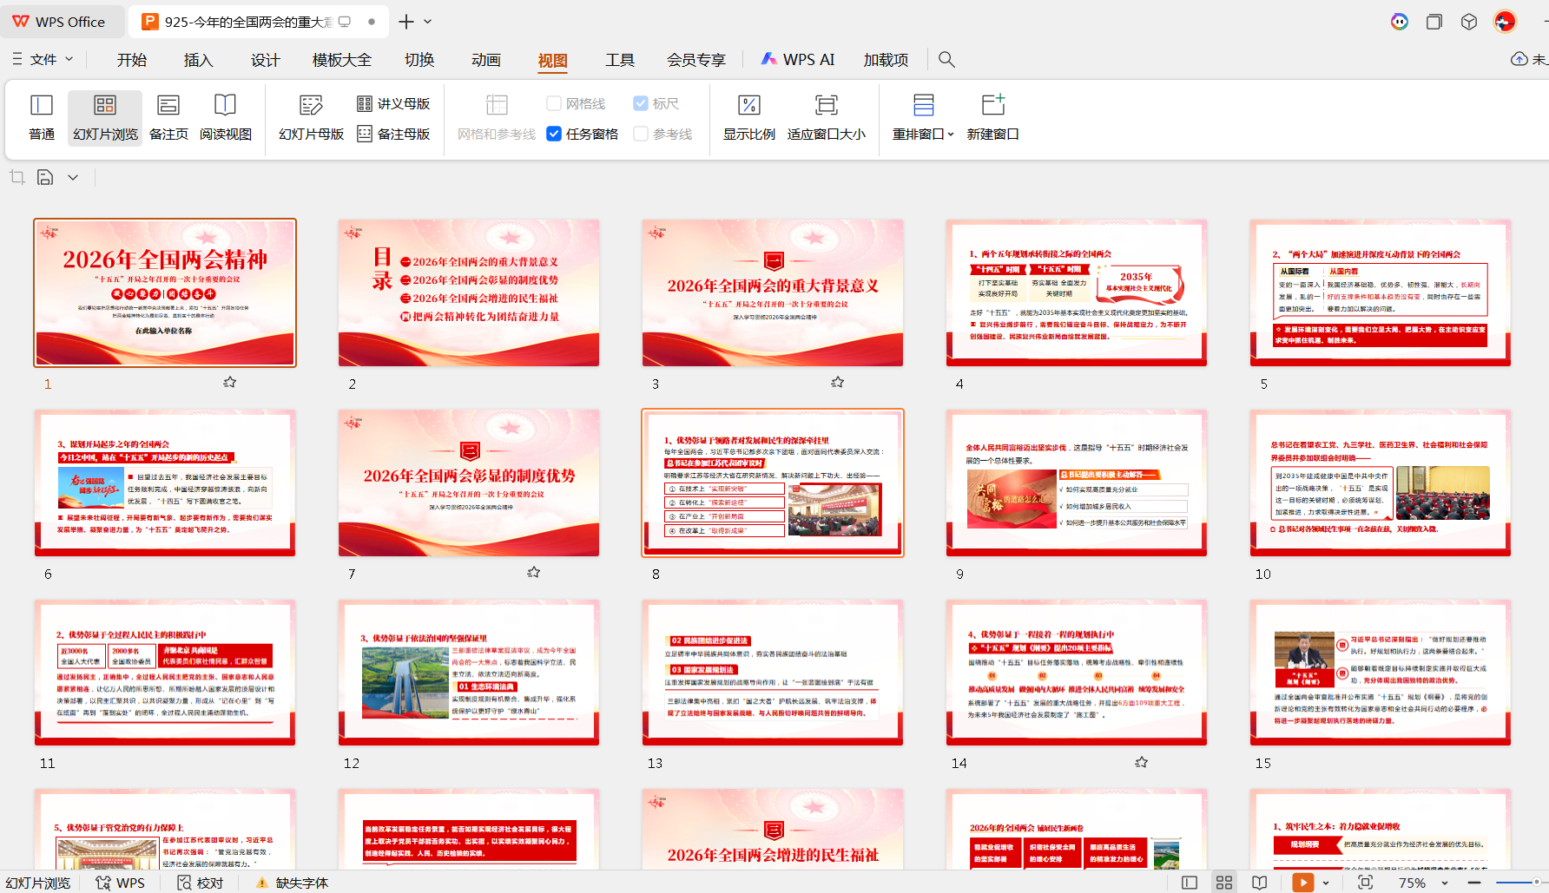This screenshot has width=1549, height=893.
Task: Open 备注母版 notes master
Action: [393, 134]
